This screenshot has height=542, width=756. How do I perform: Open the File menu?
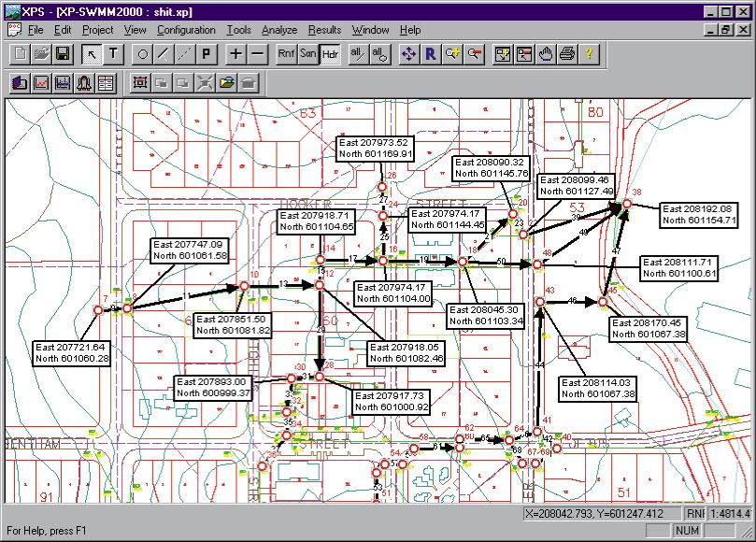(x=36, y=30)
